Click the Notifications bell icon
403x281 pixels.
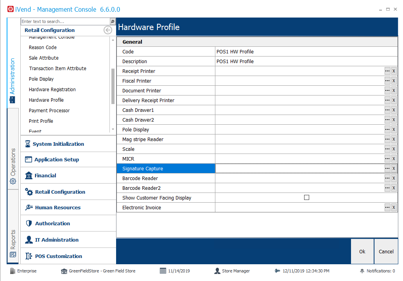tap(362, 271)
